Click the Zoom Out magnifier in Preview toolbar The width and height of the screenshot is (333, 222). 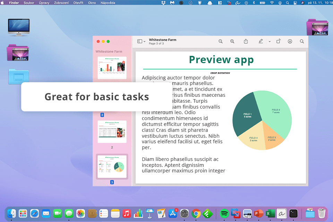pyautogui.click(x=221, y=41)
